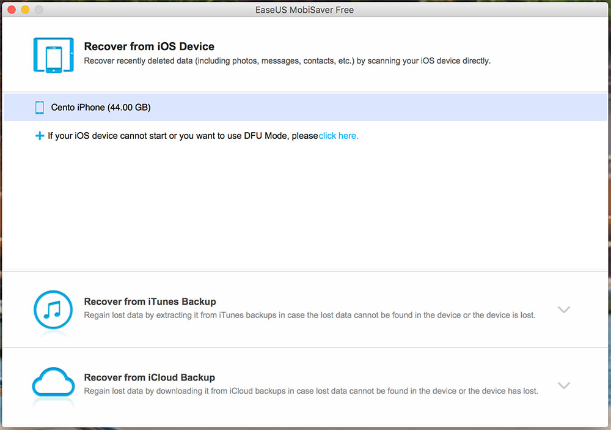Expand the Recover from iCloud Backup section

pos(564,385)
